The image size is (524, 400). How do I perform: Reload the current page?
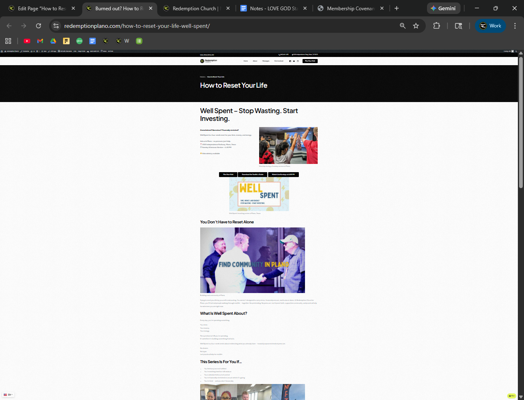38,26
